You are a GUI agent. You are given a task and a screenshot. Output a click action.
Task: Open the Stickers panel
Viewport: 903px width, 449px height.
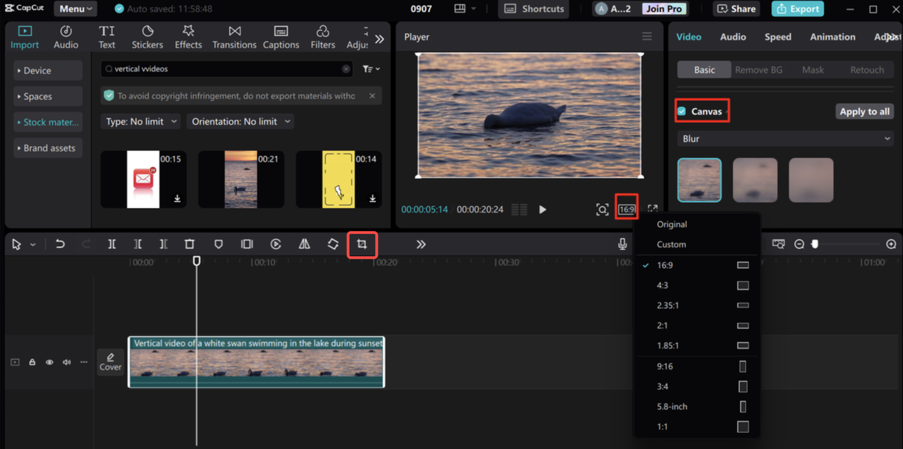coord(147,36)
